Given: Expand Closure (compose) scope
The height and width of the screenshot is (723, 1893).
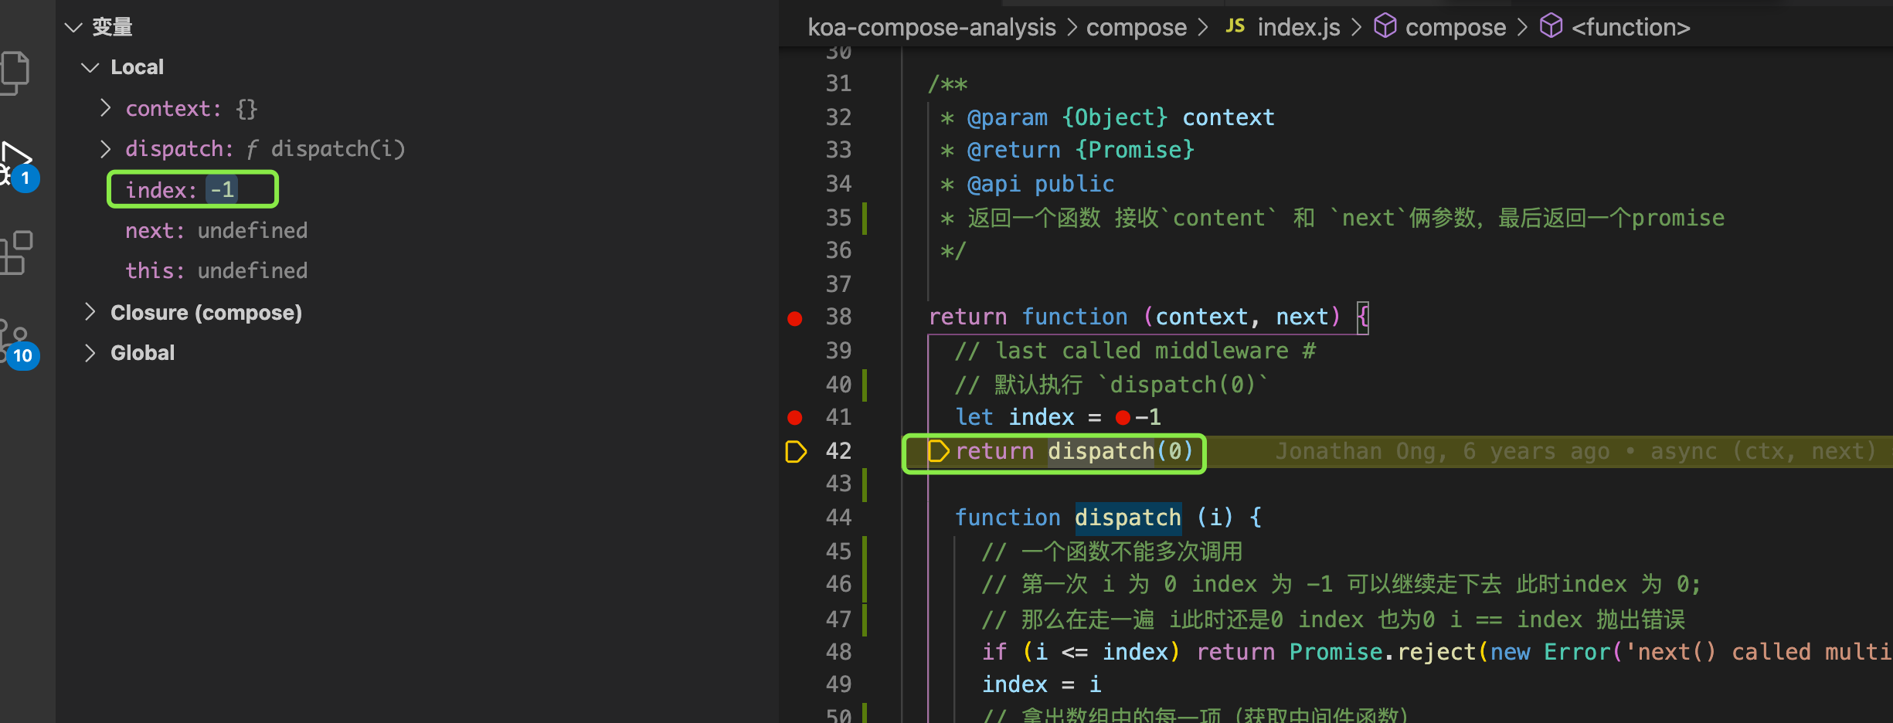Looking at the screenshot, I should pos(90,312).
